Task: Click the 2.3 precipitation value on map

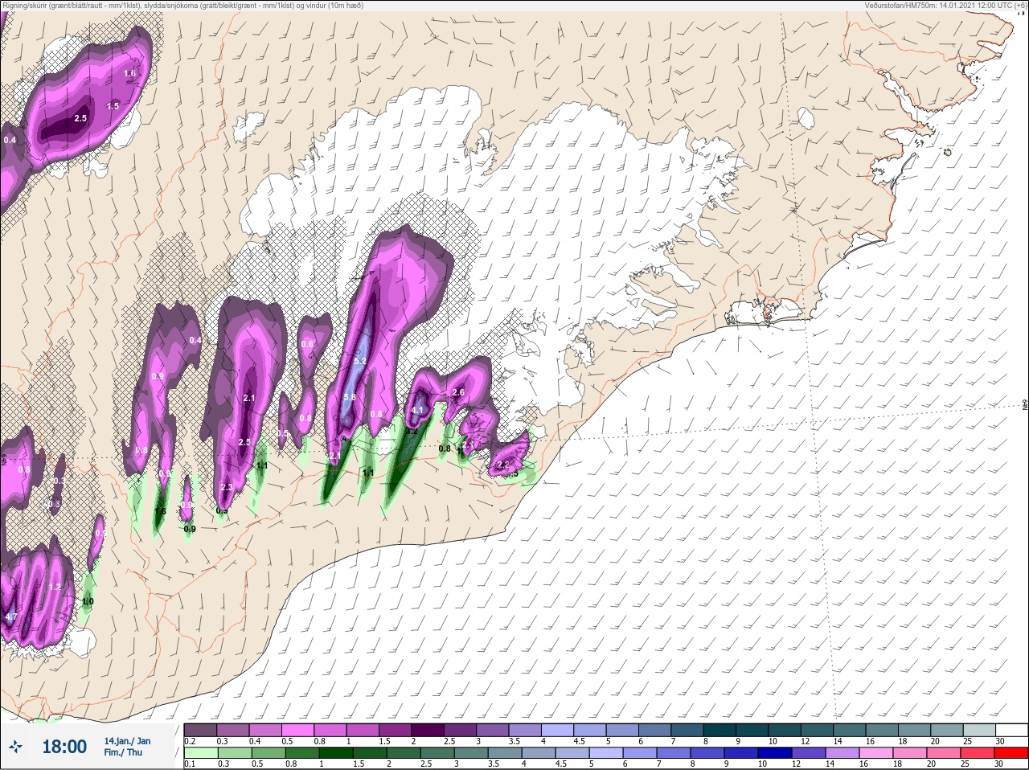Action: 226,488
